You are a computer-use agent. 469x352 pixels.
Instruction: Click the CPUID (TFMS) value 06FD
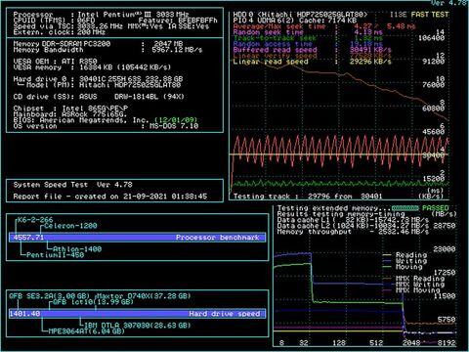click(87, 21)
